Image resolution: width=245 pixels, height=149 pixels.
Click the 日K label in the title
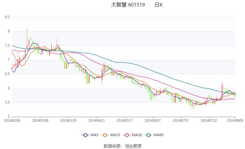click(x=159, y=5)
